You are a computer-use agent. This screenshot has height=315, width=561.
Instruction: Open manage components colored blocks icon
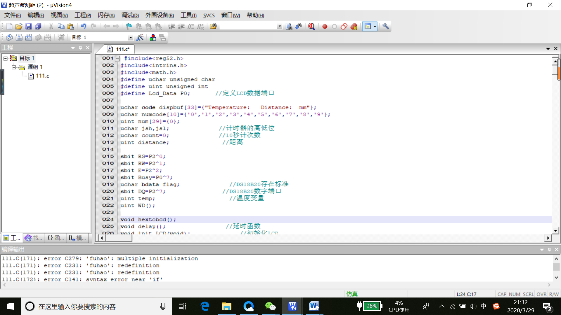click(x=153, y=37)
